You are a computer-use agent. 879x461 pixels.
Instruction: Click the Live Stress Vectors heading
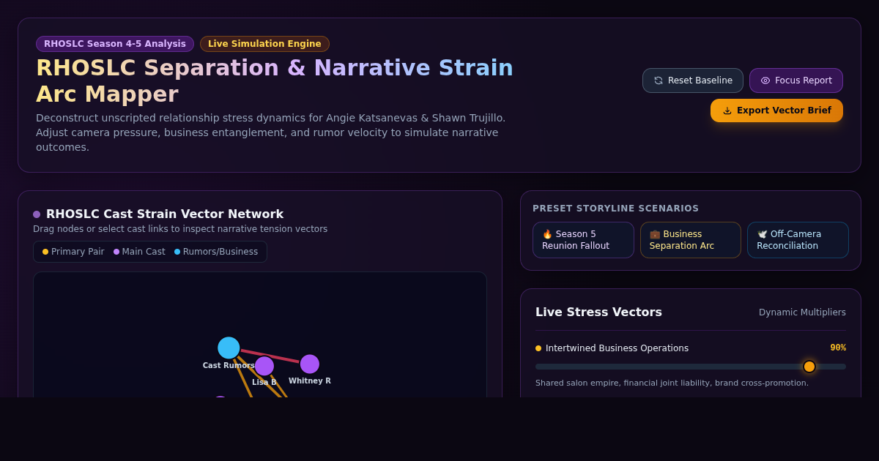598,312
